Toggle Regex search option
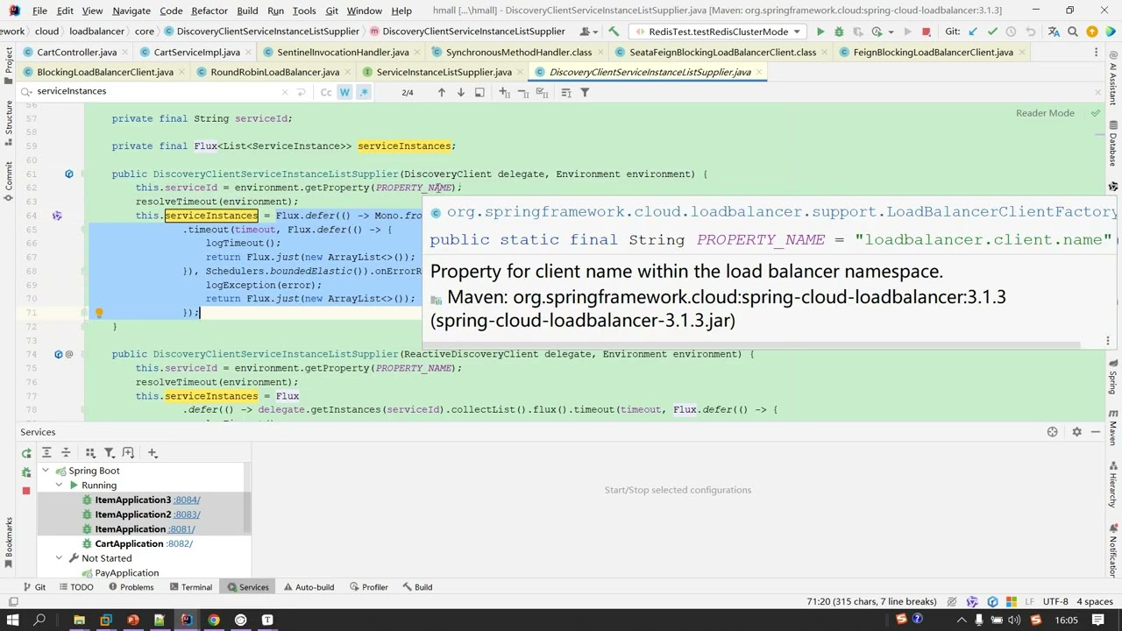The height and width of the screenshot is (631, 1122). (364, 92)
